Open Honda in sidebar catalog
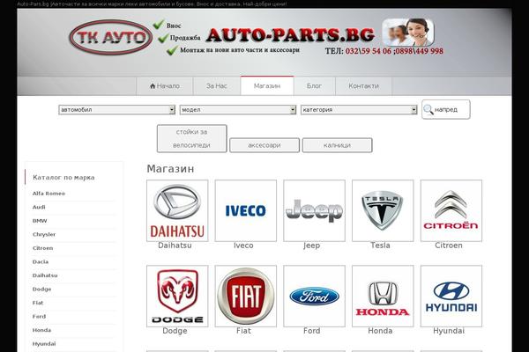The width and height of the screenshot is (529, 352). 41,330
